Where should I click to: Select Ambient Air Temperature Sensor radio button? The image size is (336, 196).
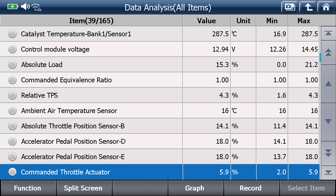tap(12, 111)
